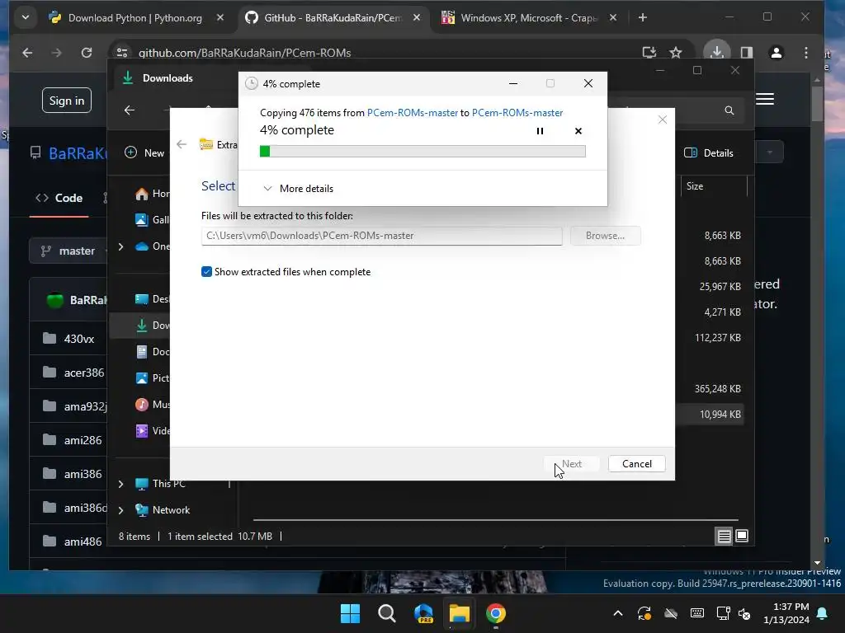This screenshot has width=845, height=633.
Task: Open File Explorer from taskbar
Action: [x=459, y=613]
